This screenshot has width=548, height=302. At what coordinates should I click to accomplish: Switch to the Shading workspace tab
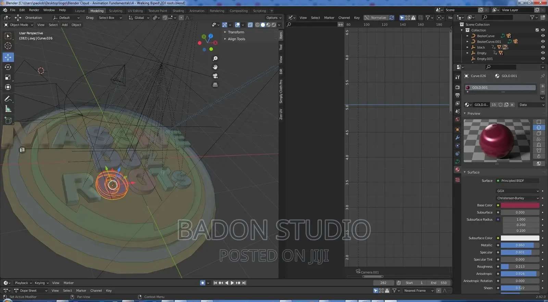tap(178, 11)
